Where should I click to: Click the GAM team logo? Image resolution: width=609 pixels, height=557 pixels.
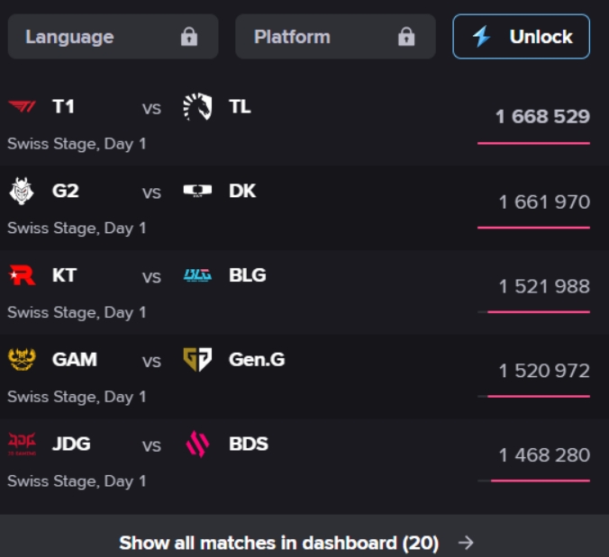(x=21, y=360)
